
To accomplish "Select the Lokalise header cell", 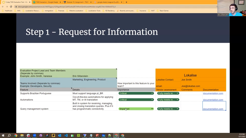I will [191, 73].
